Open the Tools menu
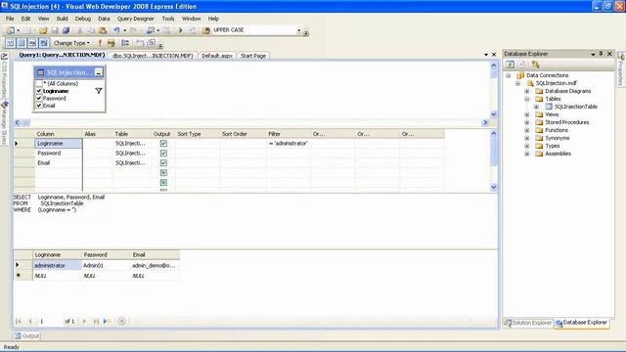The width and height of the screenshot is (626, 352). [167, 19]
